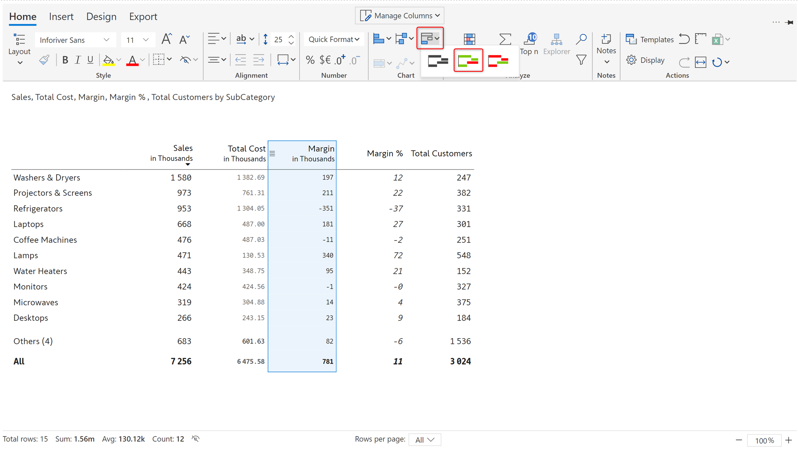The height and width of the screenshot is (450, 798).
Task: Open the Design tab
Action: click(x=101, y=17)
